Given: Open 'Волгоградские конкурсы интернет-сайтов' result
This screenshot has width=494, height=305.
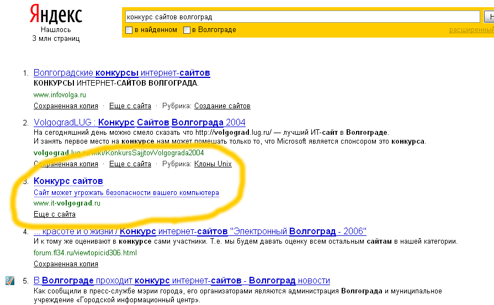Looking at the screenshot, I should pyautogui.click(x=121, y=73).
